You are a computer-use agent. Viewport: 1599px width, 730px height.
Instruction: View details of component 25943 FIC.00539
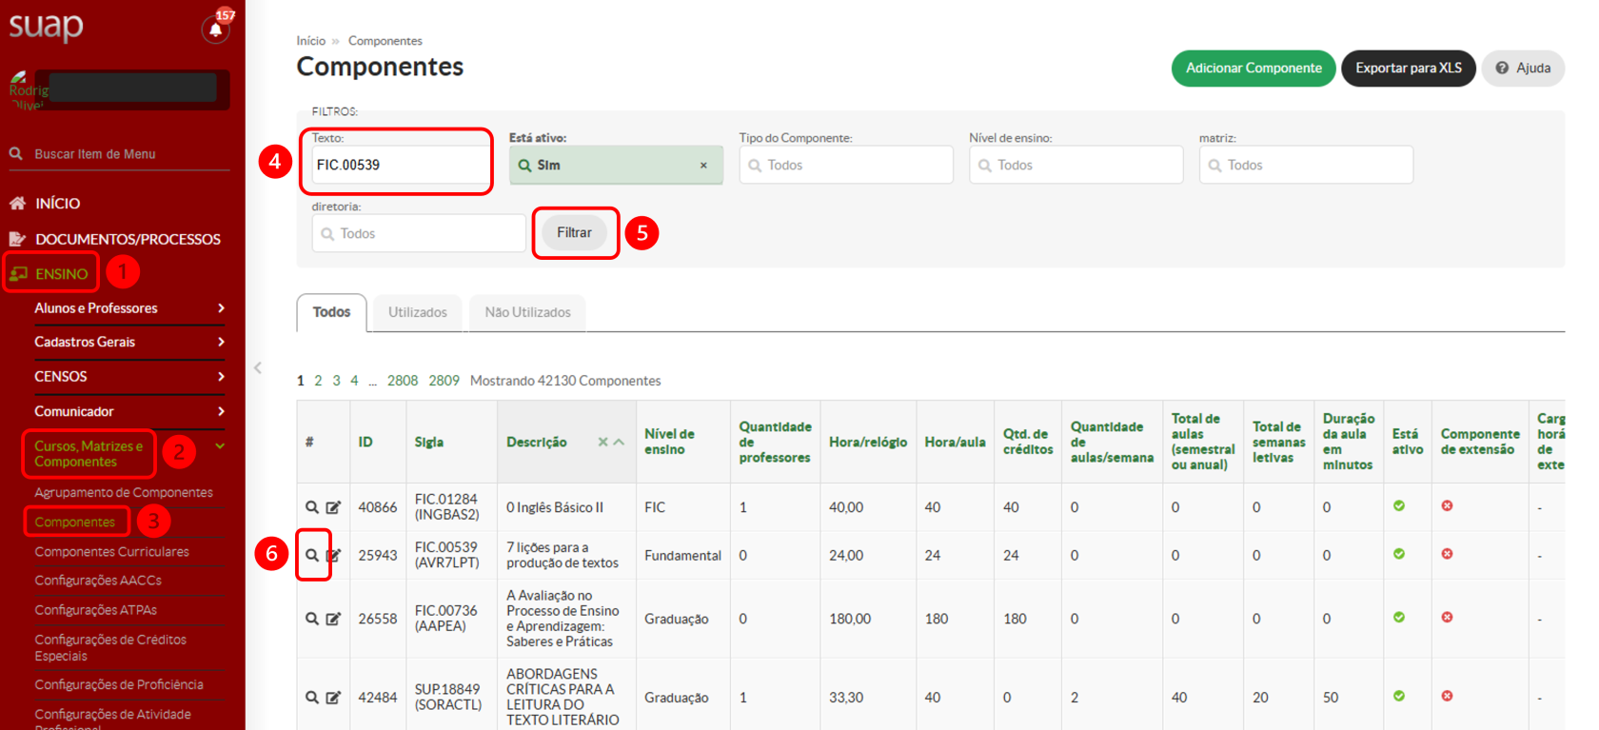click(x=311, y=555)
